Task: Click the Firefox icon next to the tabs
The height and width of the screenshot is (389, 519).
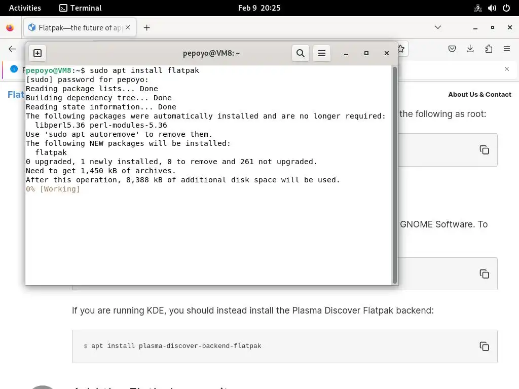Action: (x=10, y=28)
